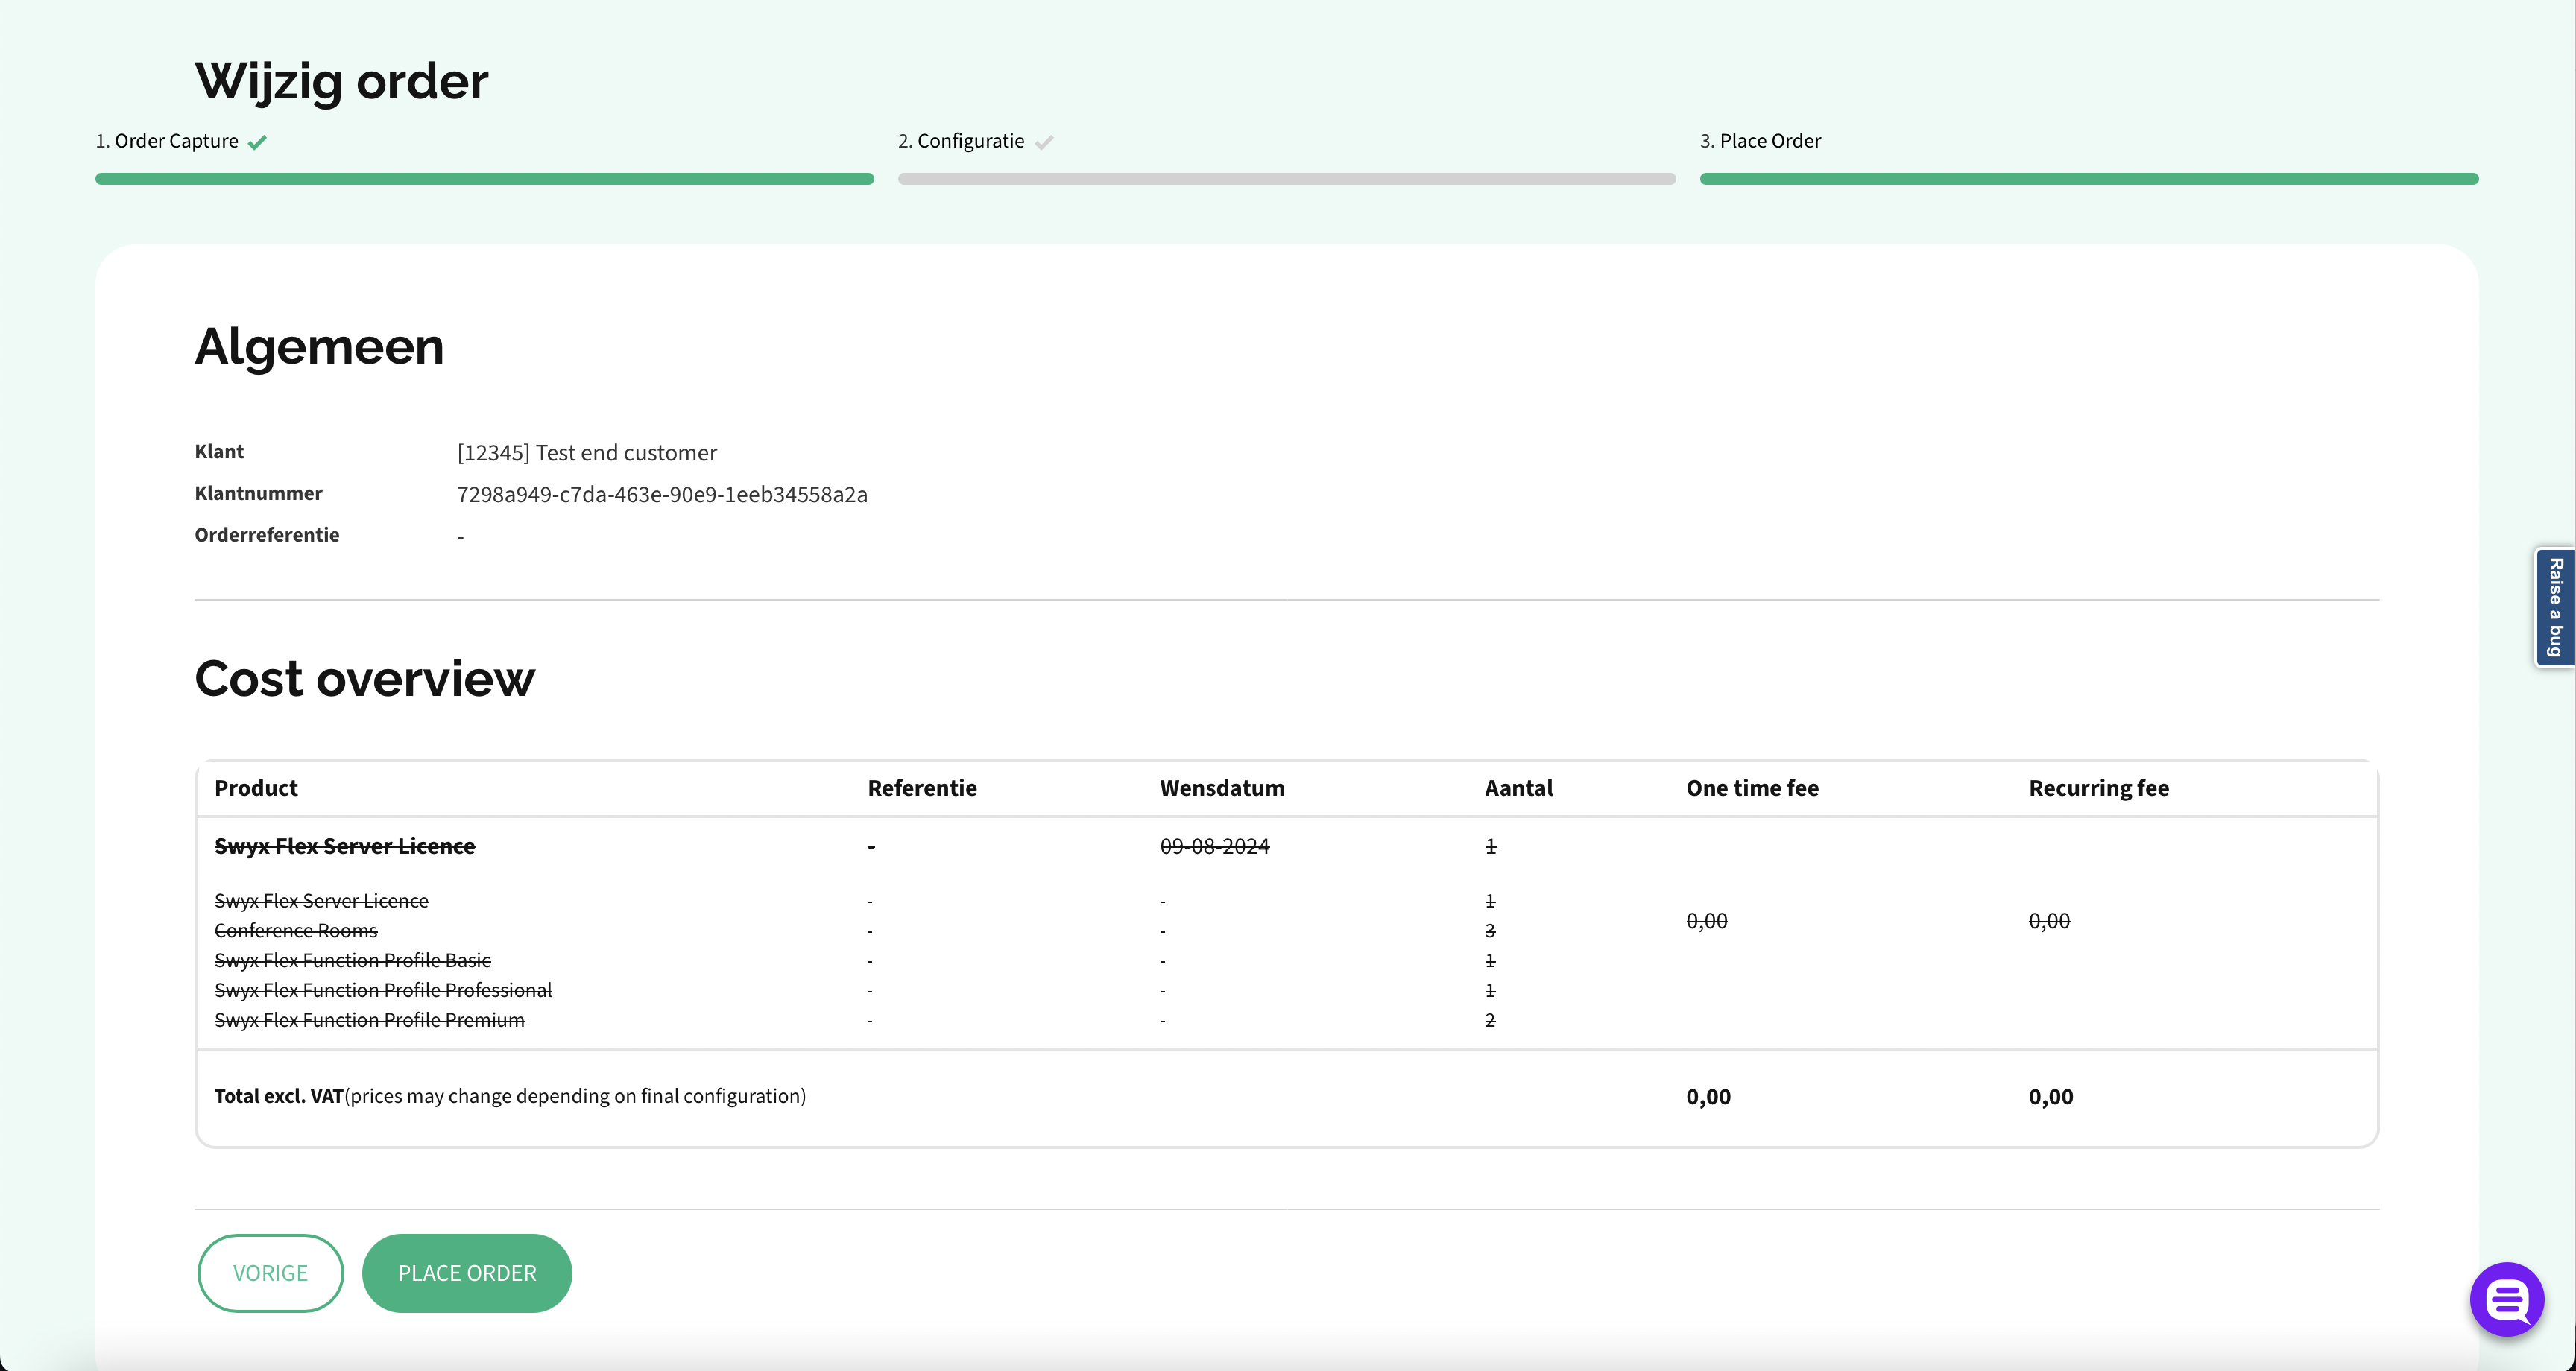Click the Raise a bug side tab
The width and height of the screenshot is (2576, 1371).
coord(2555,607)
